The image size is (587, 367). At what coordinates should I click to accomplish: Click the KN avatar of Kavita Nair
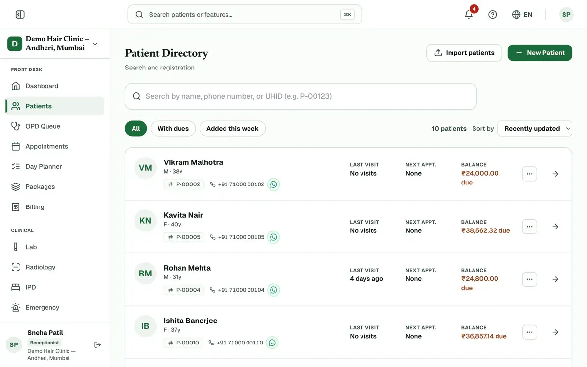(145, 221)
